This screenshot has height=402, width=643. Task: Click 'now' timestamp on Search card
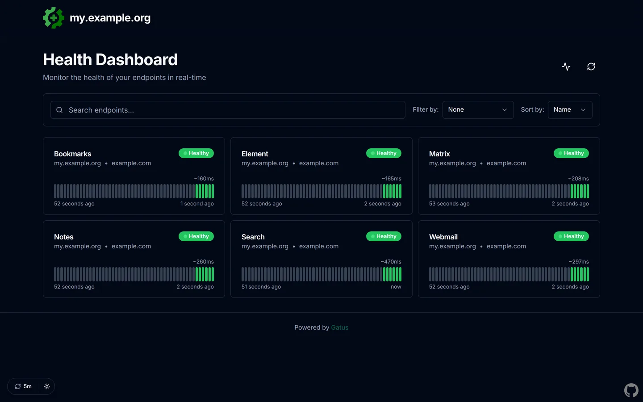coord(396,287)
